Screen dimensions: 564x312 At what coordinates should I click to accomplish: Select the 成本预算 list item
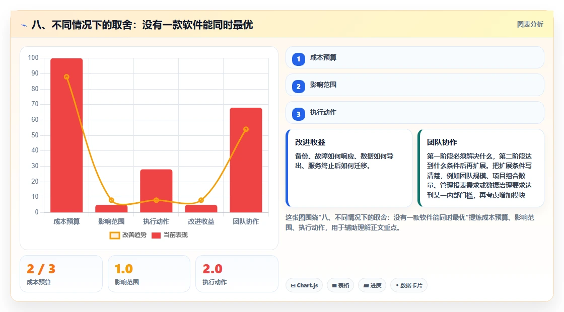tap(415, 57)
